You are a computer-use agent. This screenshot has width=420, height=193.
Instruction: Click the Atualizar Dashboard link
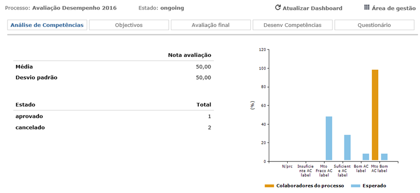coord(312,8)
